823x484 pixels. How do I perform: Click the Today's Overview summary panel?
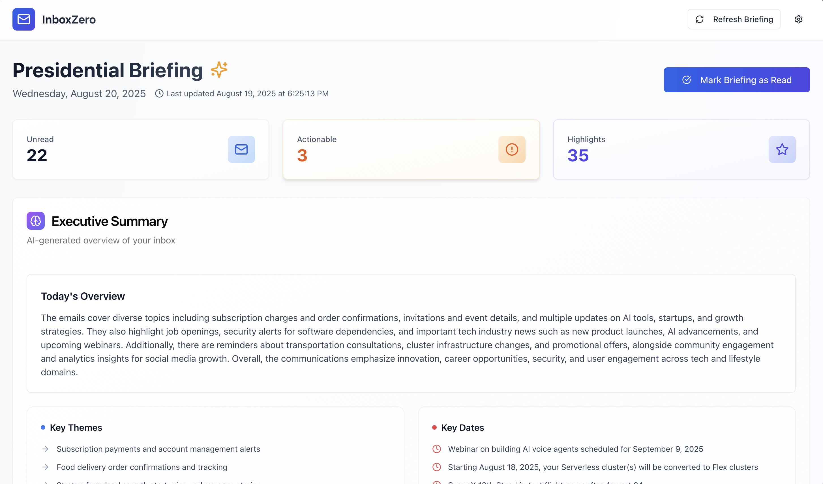pos(411,333)
